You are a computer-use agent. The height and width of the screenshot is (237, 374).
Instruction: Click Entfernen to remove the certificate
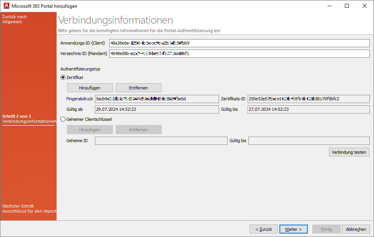coord(138,88)
